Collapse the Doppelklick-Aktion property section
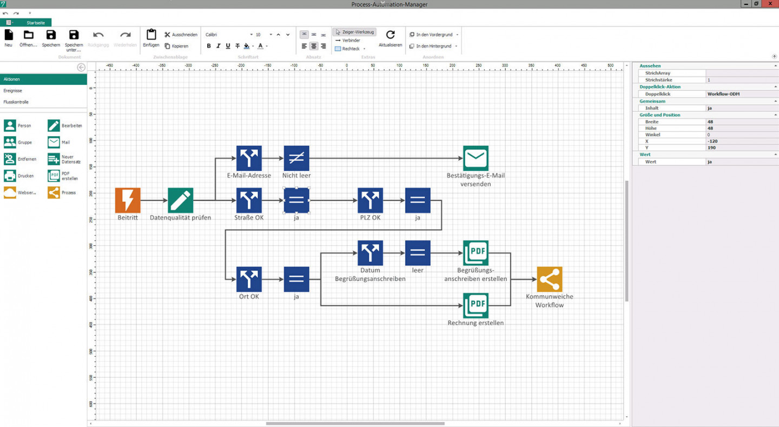779x427 pixels. (x=775, y=87)
